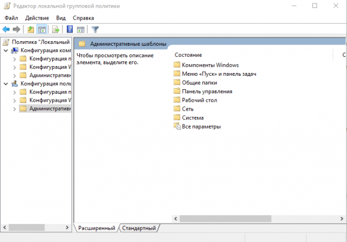Select Компоненты Windows folder
This screenshot has width=347, height=242.
click(x=211, y=65)
